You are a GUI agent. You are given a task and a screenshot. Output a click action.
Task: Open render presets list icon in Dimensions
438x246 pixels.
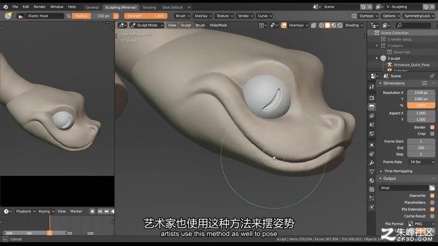click(425, 83)
